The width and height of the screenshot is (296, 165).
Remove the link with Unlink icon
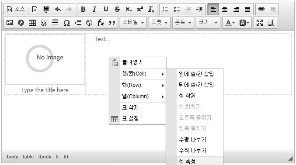coord(273,9)
